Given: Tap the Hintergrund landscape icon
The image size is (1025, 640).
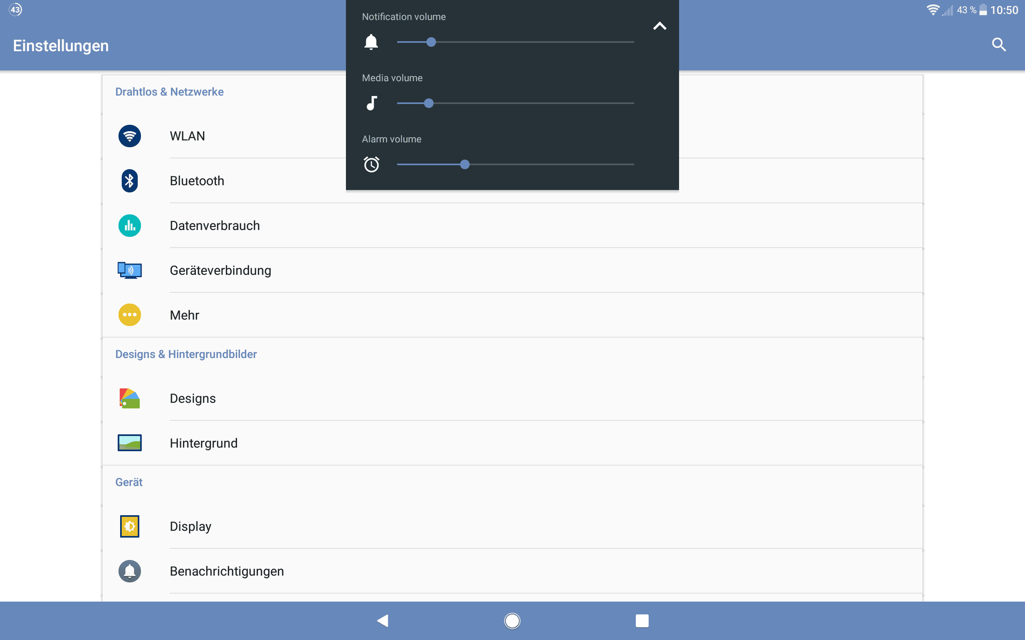Looking at the screenshot, I should [130, 443].
